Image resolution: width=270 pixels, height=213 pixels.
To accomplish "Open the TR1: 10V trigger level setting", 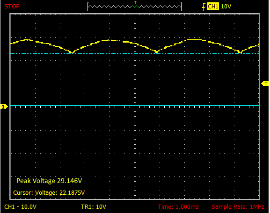I will (x=94, y=206).
